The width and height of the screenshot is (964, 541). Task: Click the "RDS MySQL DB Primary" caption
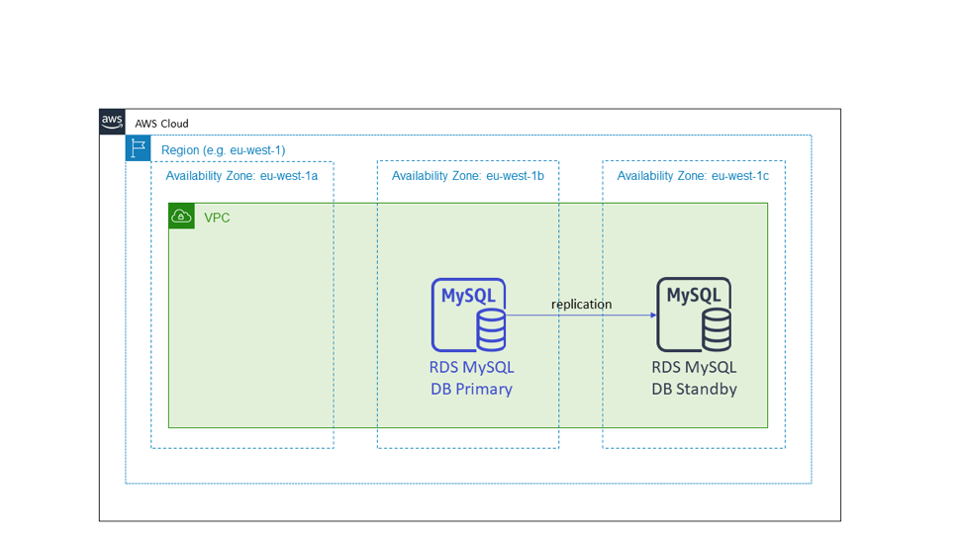click(471, 378)
